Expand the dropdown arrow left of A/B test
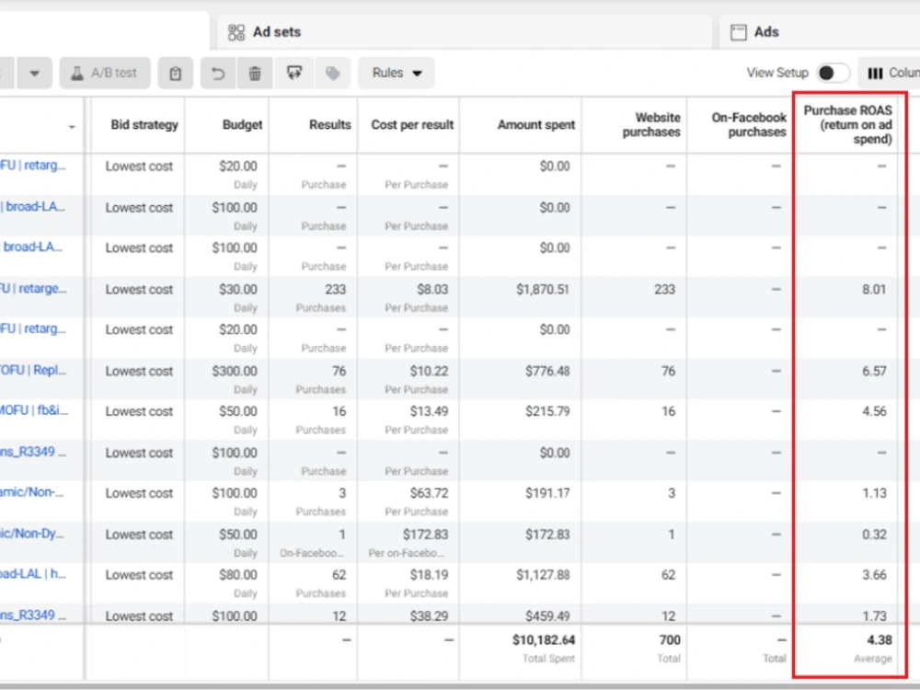 (34, 73)
